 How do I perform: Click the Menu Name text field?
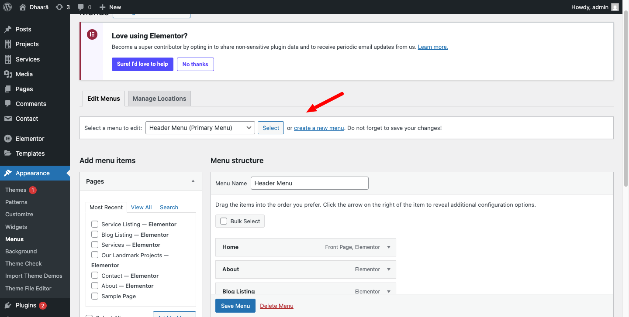click(x=309, y=183)
